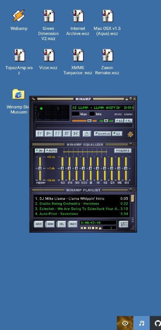Open the playlist MISC menu
161x330 pixels.
click(x=73, y=224)
